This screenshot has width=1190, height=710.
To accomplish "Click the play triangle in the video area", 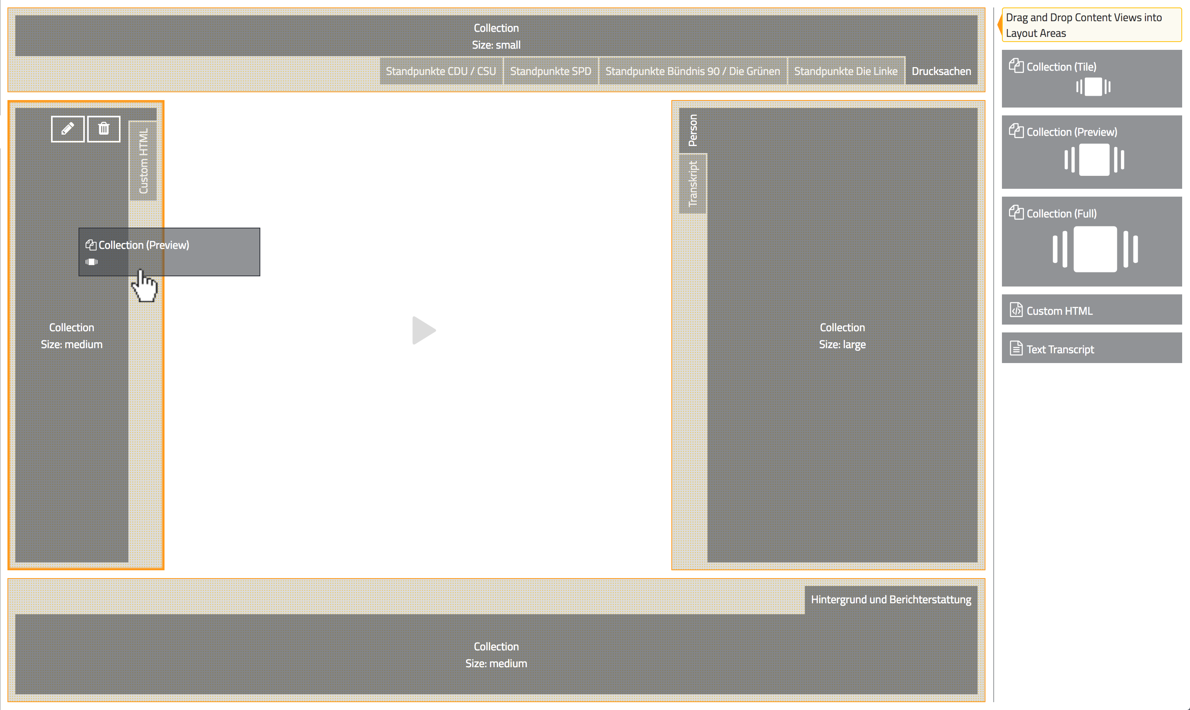I will (424, 330).
